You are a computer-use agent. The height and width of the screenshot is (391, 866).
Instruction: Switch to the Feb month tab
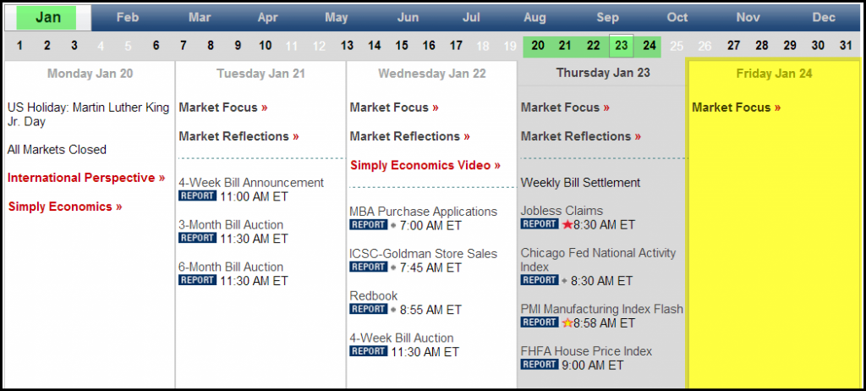click(x=128, y=18)
